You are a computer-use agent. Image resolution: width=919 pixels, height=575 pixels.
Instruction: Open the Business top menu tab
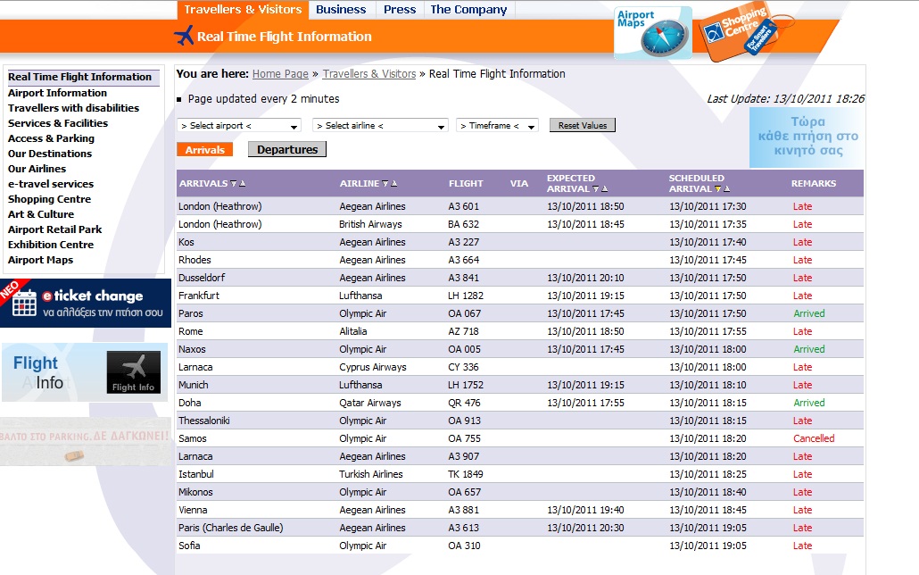tap(341, 10)
